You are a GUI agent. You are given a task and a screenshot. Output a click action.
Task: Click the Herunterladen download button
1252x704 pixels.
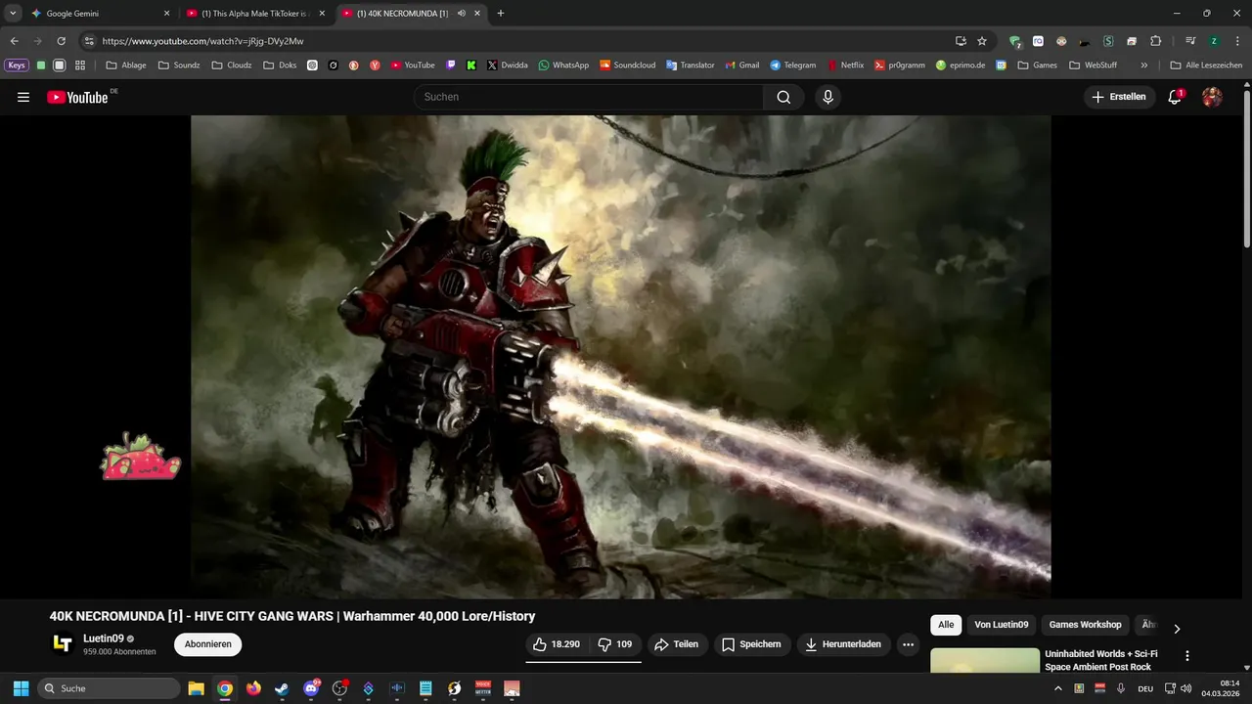pyautogui.click(x=843, y=644)
